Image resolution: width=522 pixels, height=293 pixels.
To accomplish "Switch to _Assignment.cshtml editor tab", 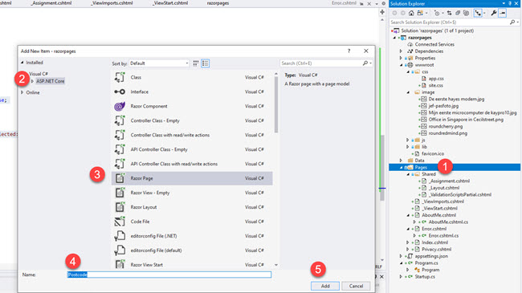I will (51, 3).
